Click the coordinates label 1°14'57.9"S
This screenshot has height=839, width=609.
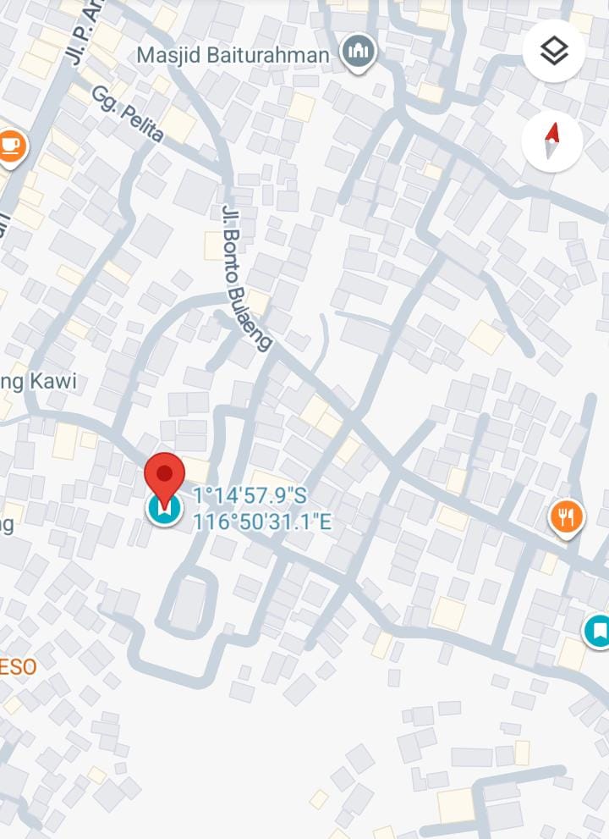250,495
